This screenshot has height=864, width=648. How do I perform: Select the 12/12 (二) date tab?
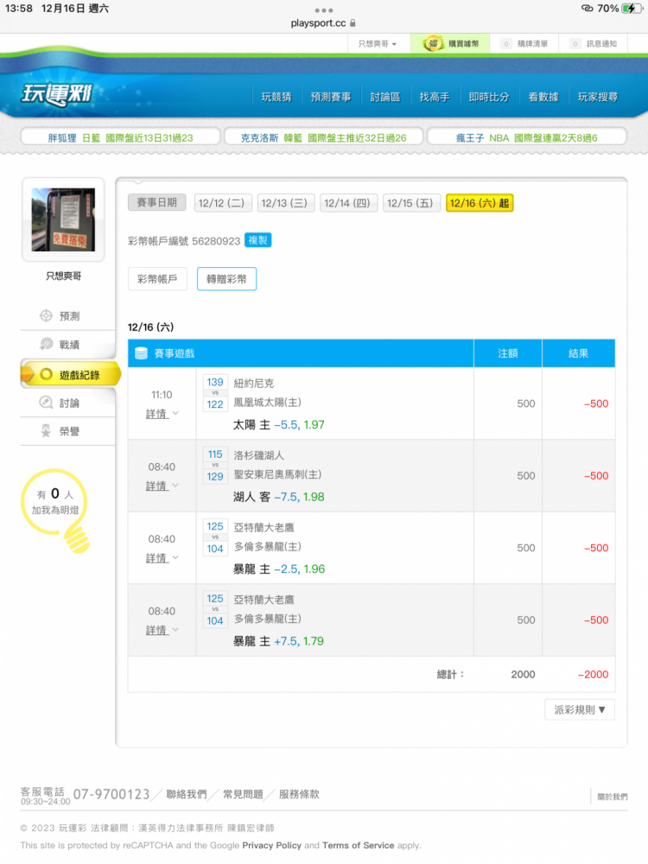(223, 203)
